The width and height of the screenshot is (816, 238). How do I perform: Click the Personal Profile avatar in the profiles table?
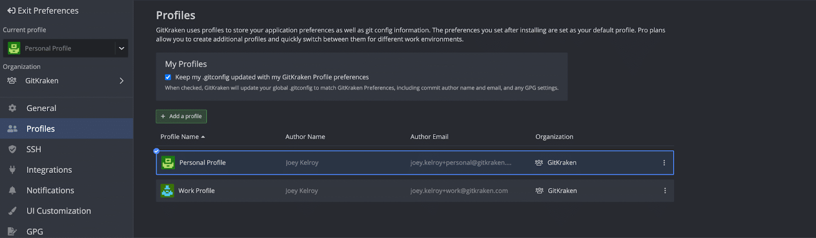168,163
